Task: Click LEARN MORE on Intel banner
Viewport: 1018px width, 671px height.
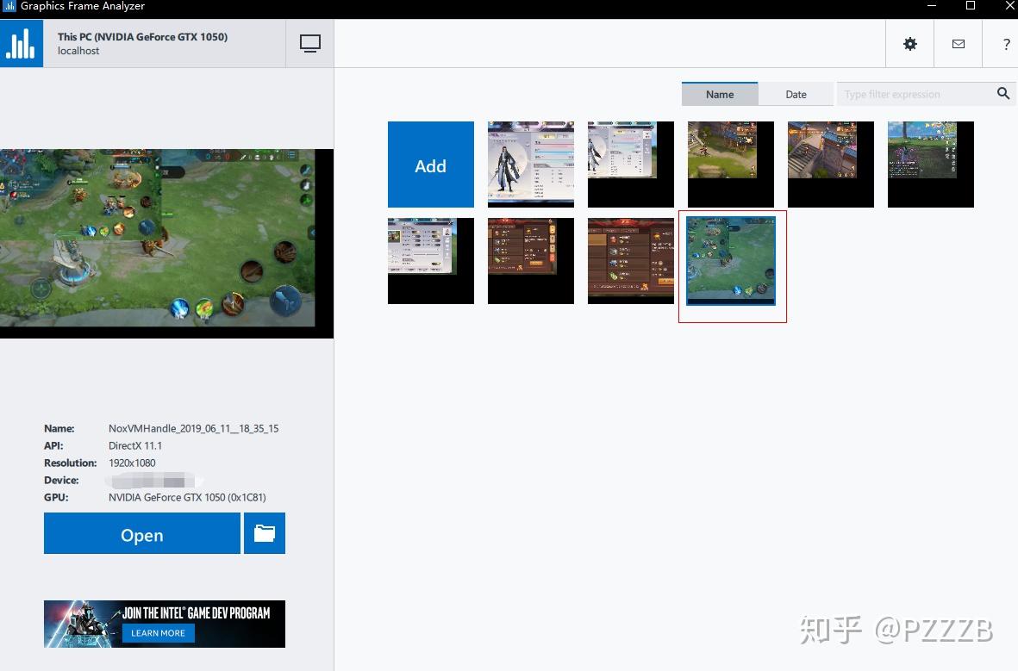Action: coord(158,633)
